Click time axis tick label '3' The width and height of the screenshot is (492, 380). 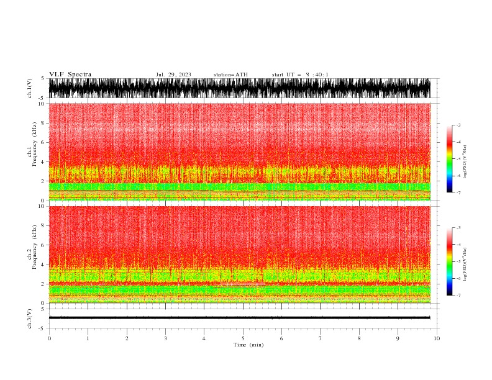[165, 338]
